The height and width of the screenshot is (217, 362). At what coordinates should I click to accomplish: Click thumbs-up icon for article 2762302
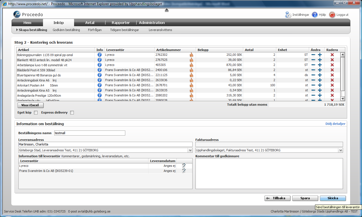[191, 55]
